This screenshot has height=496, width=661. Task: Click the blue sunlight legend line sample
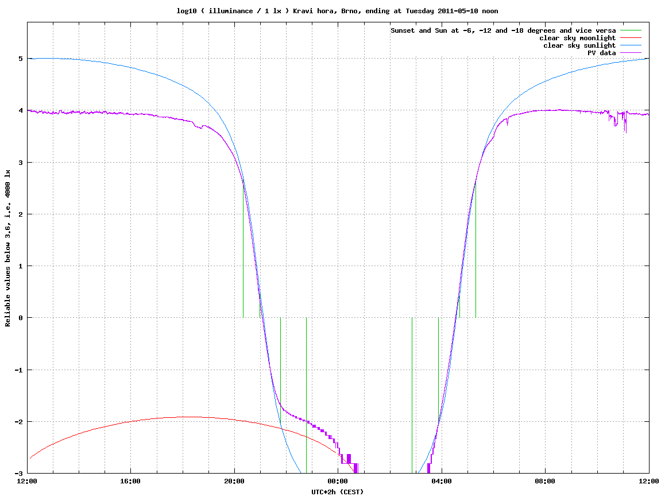[x=631, y=45]
